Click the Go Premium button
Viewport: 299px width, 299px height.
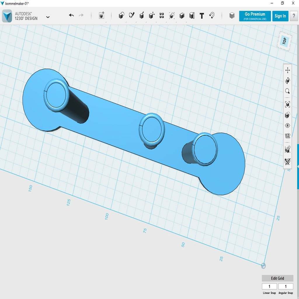click(x=255, y=16)
